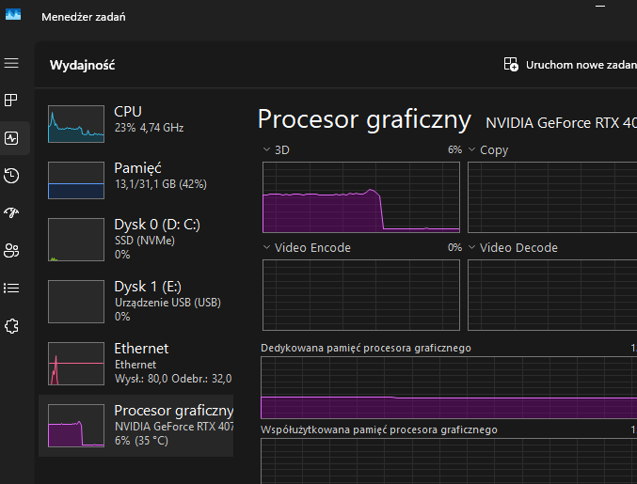Click the '6% (35 °C)' GPU value

click(141, 441)
